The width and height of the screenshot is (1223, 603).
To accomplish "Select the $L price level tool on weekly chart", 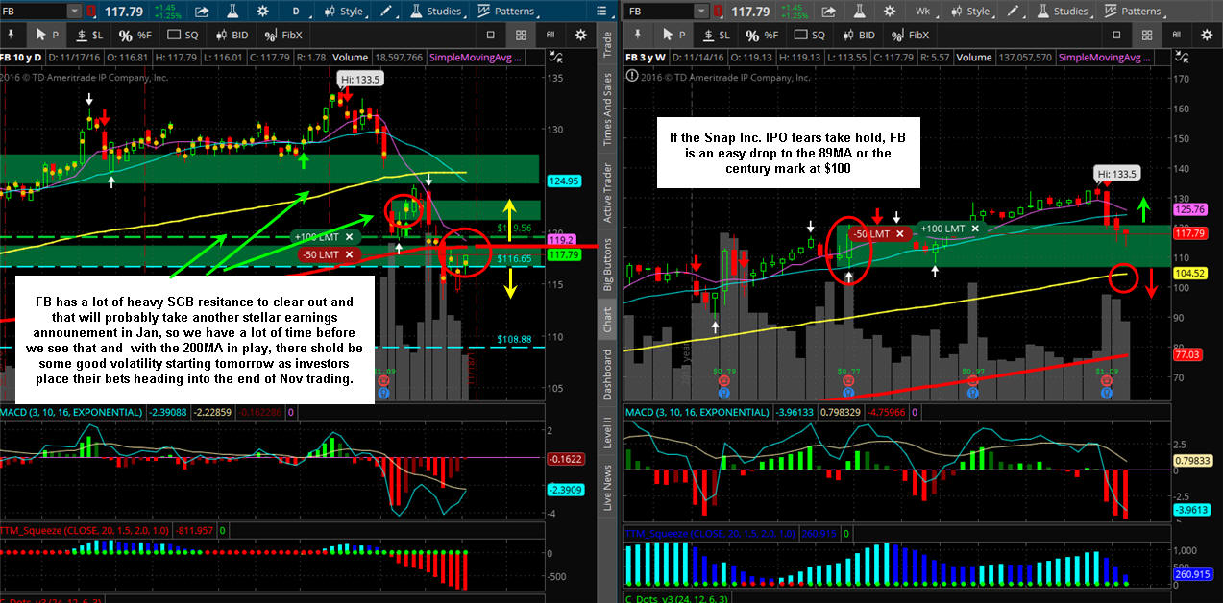I will (x=717, y=35).
